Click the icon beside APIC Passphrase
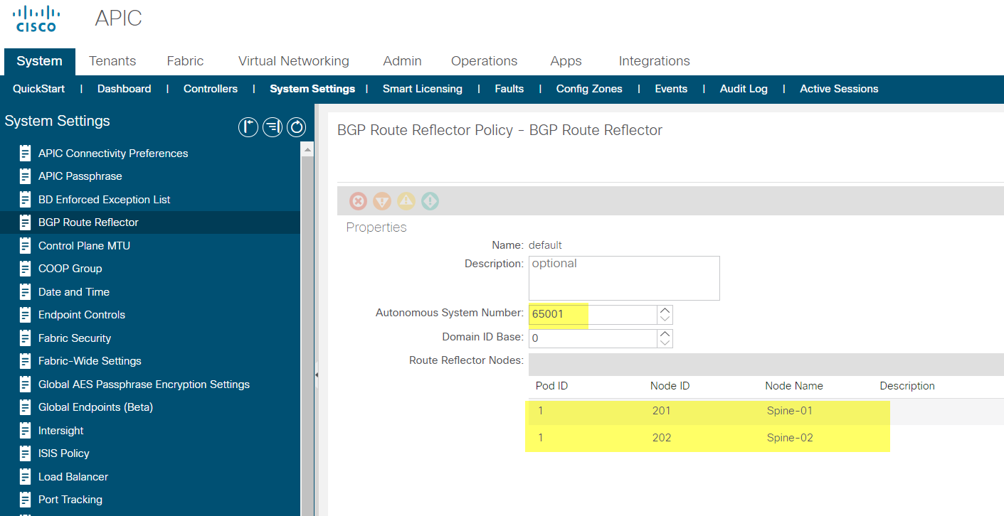The width and height of the screenshot is (1004, 516). (x=26, y=176)
